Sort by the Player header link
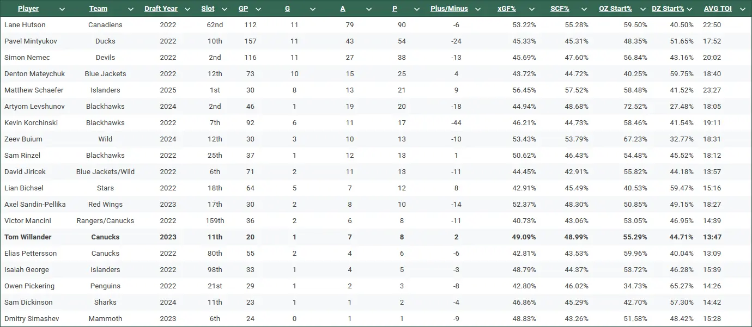Viewport: 752px width, 327px height. click(28, 9)
